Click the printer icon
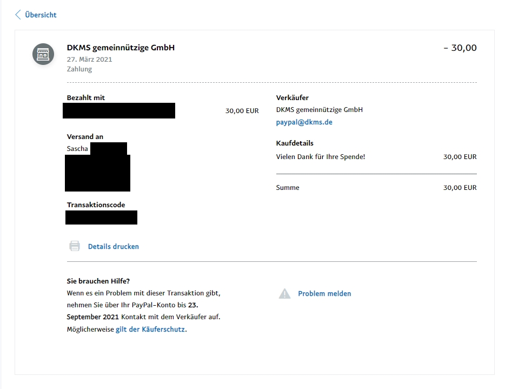 pos(75,246)
